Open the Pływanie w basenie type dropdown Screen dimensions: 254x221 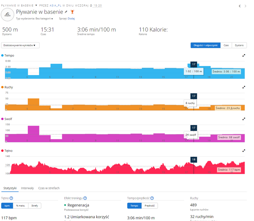19,6
